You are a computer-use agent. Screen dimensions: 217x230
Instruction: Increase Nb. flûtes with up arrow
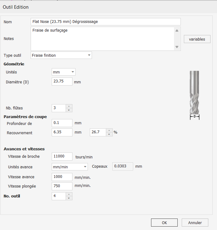click(x=69, y=106)
